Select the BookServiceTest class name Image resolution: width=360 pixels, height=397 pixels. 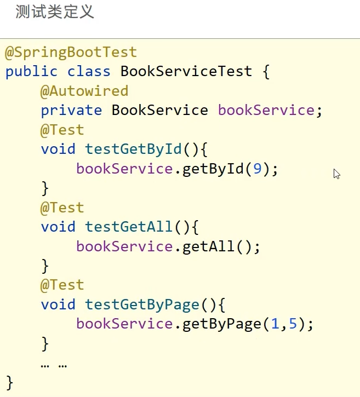coord(186,72)
